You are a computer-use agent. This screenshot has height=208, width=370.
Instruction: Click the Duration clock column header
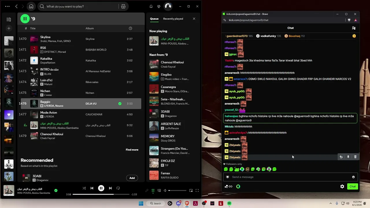[130, 28]
